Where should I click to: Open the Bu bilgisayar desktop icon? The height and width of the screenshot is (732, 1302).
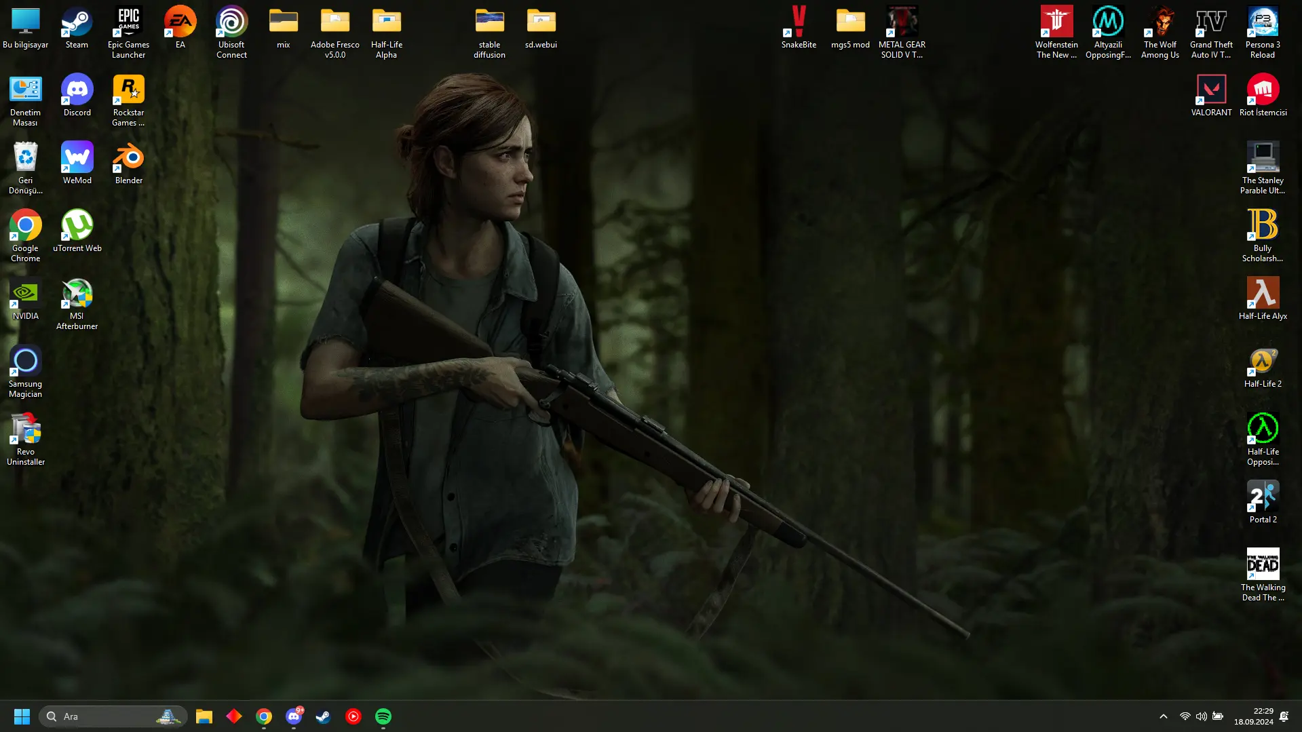click(26, 28)
